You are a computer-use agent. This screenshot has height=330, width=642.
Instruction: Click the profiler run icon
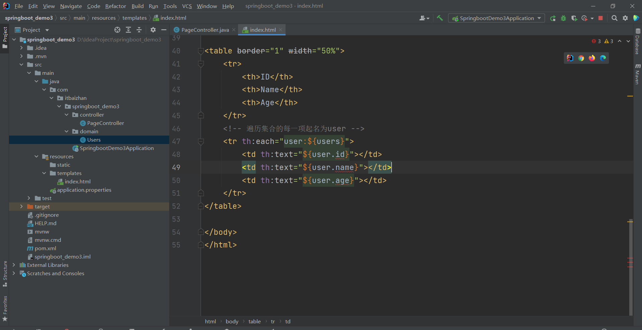(584, 18)
